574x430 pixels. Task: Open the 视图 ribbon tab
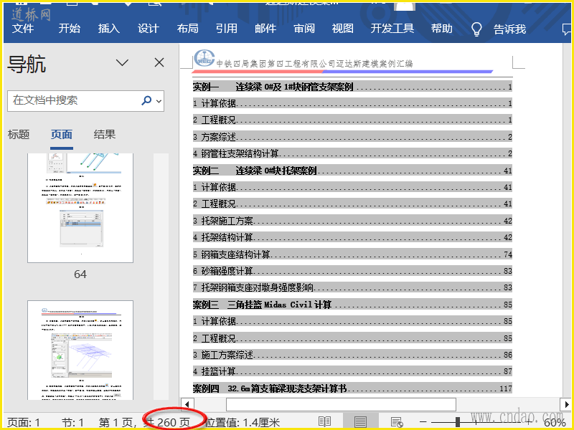tap(343, 29)
